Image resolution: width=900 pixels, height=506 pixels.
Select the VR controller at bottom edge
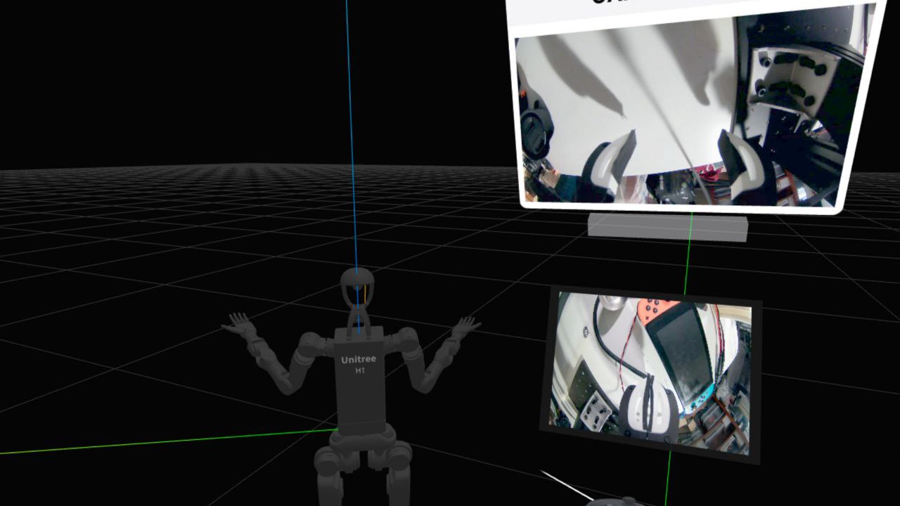[x=613, y=502]
